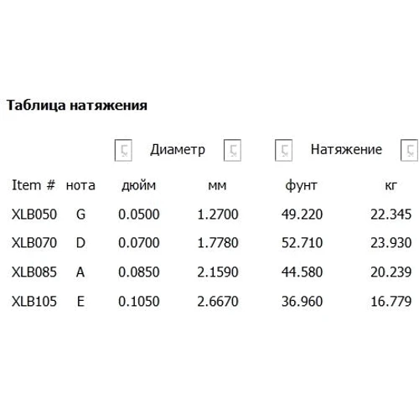This screenshot has width=419, height=419.
Task: Click the 2.6670 mm diameter value
Action: pos(218,302)
